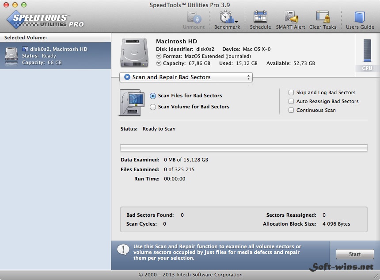Click the CPU activity meter

(x=367, y=51)
